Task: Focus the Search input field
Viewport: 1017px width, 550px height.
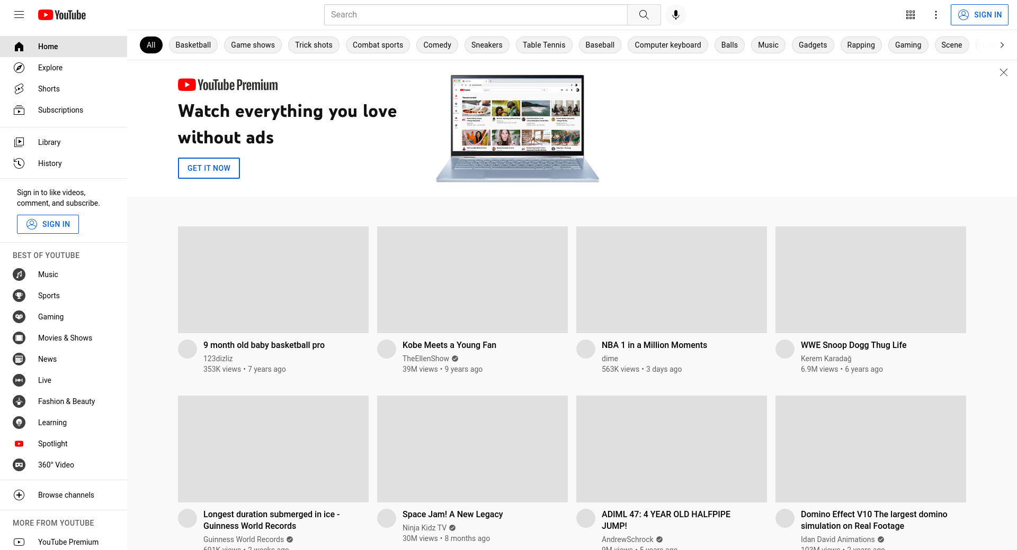Action: click(x=476, y=15)
